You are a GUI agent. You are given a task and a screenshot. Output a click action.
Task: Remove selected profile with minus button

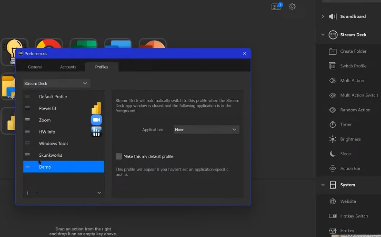(x=37, y=193)
